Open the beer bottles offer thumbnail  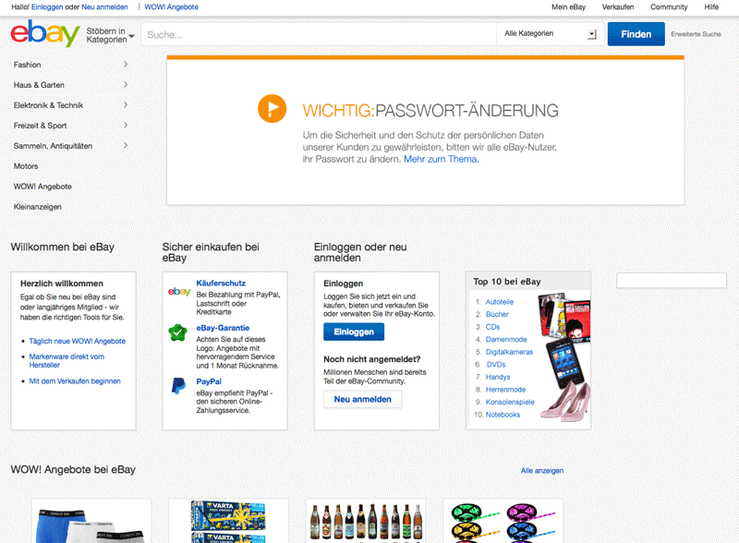[x=366, y=521]
